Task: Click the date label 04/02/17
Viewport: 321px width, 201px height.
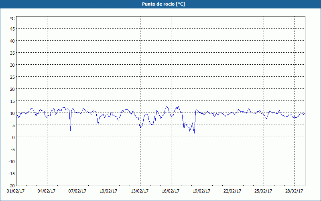Action: click(47, 191)
